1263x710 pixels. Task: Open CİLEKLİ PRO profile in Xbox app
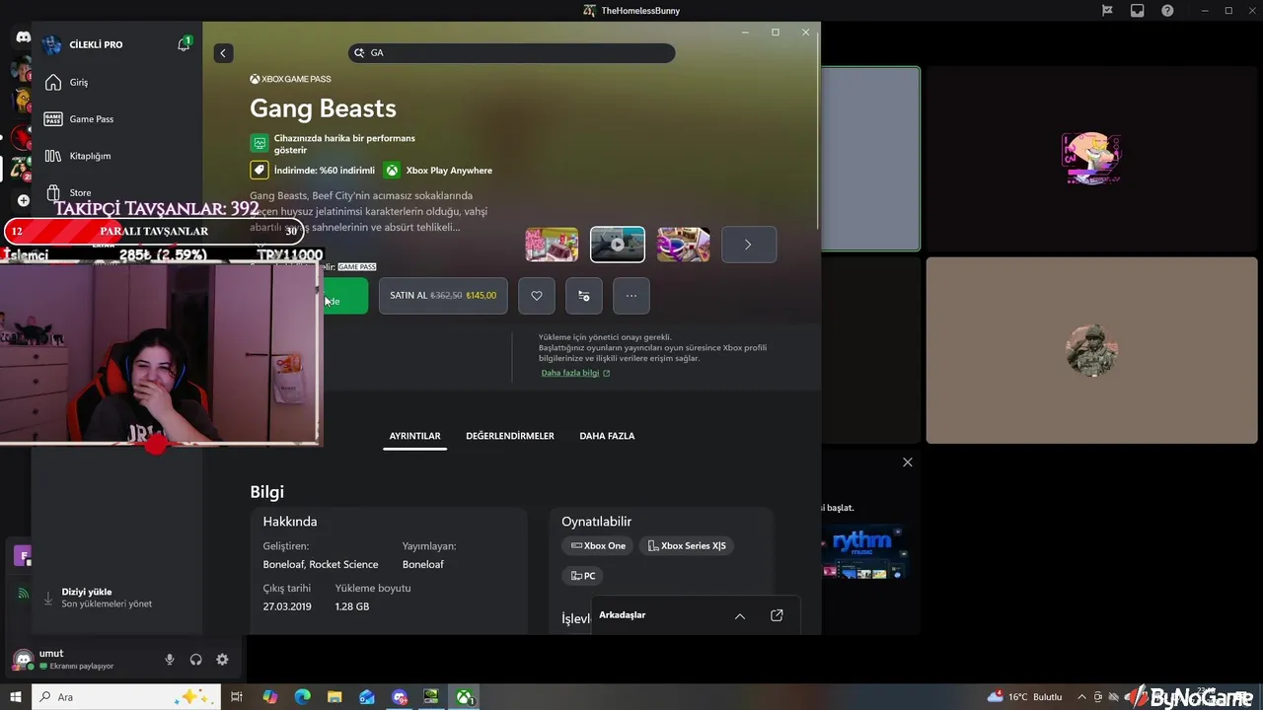point(84,44)
